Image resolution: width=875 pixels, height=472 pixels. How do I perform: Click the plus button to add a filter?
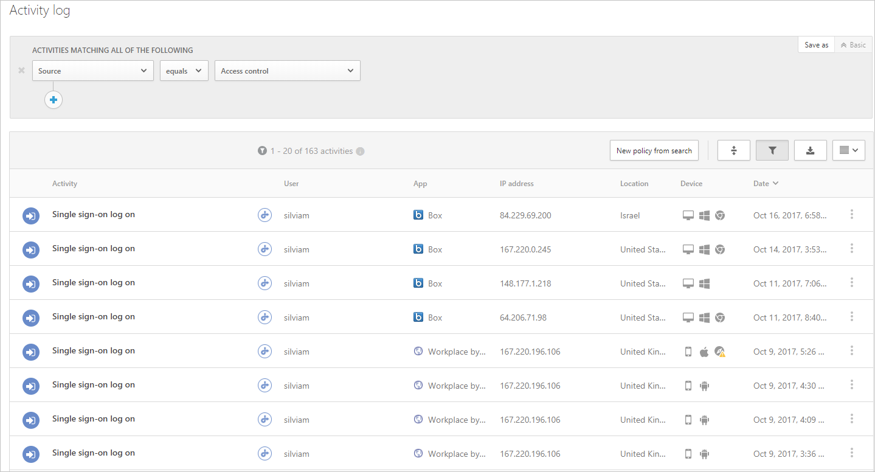pos(54,99)
